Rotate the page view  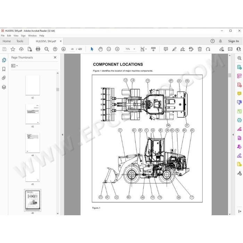[x=208, y=49]
